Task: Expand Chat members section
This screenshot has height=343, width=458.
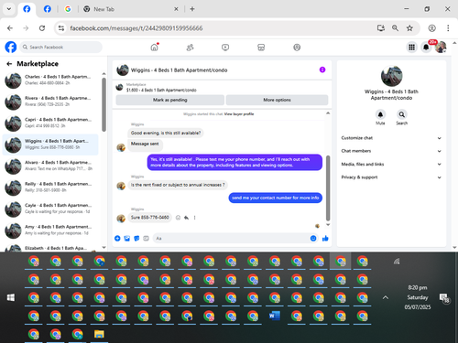Action: click(391, 151)
